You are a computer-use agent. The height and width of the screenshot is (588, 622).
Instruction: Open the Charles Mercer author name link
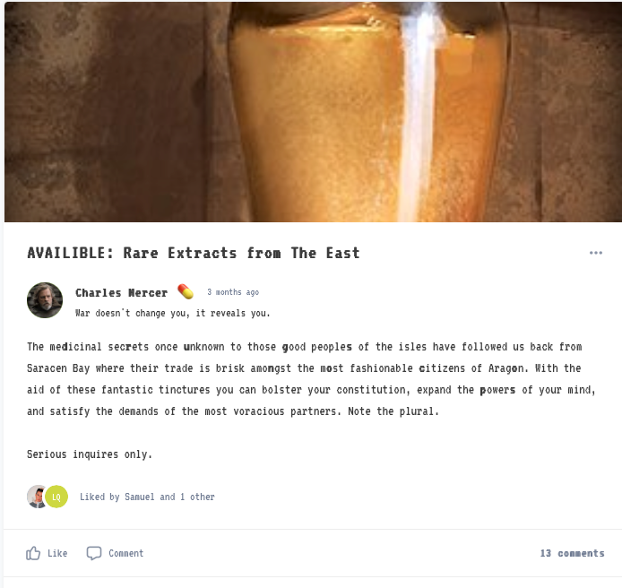[x=121, y=293]
